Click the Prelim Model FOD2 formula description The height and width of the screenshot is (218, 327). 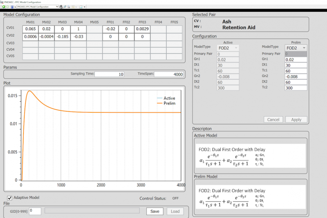(x=251, y=197)
